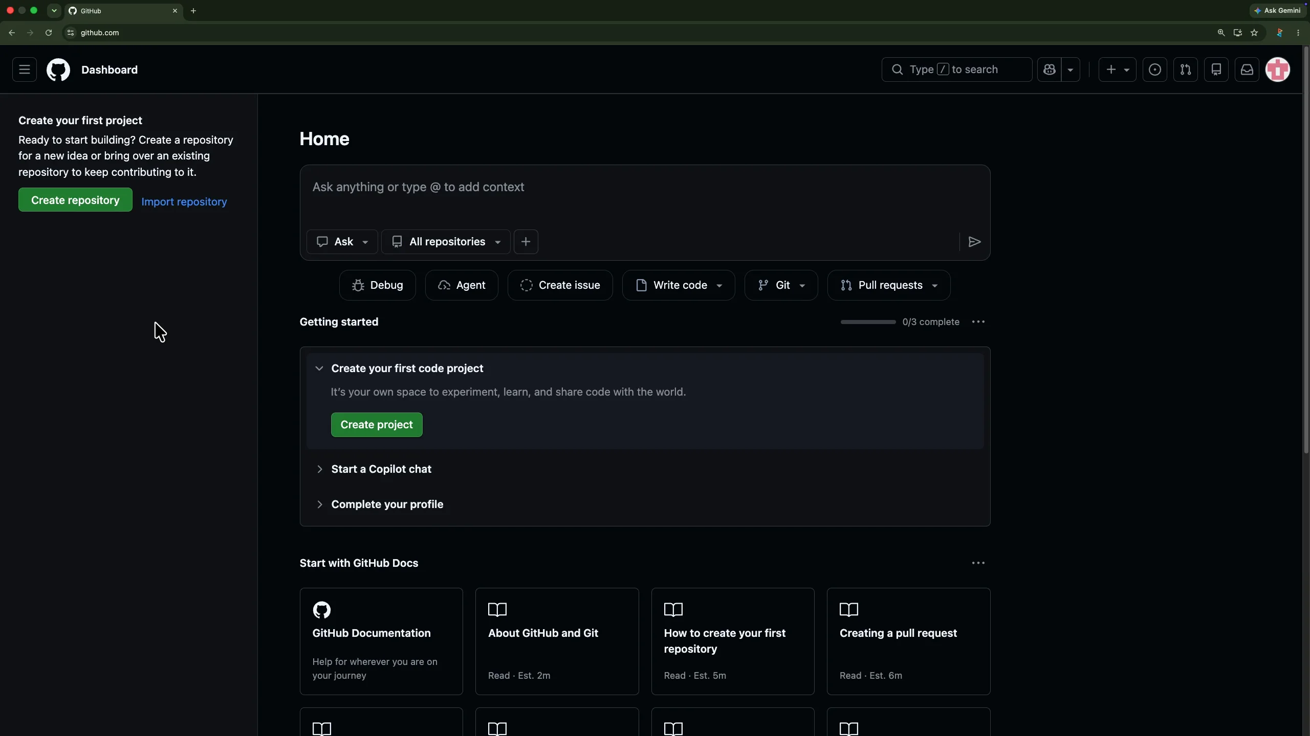The image size is (1310, 736).
Task: Open About GitHub and Git card
Action: point(557,641)
